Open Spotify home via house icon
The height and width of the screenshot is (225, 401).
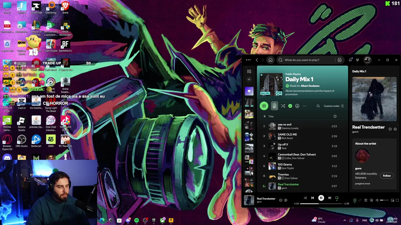click(x=270, y=60)
